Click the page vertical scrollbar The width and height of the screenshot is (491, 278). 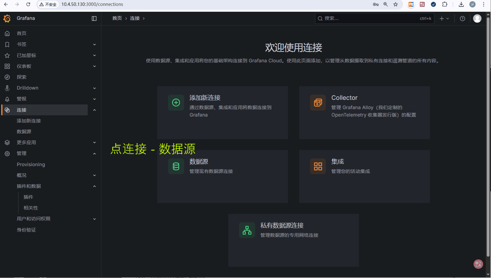[x=488, y=136]
